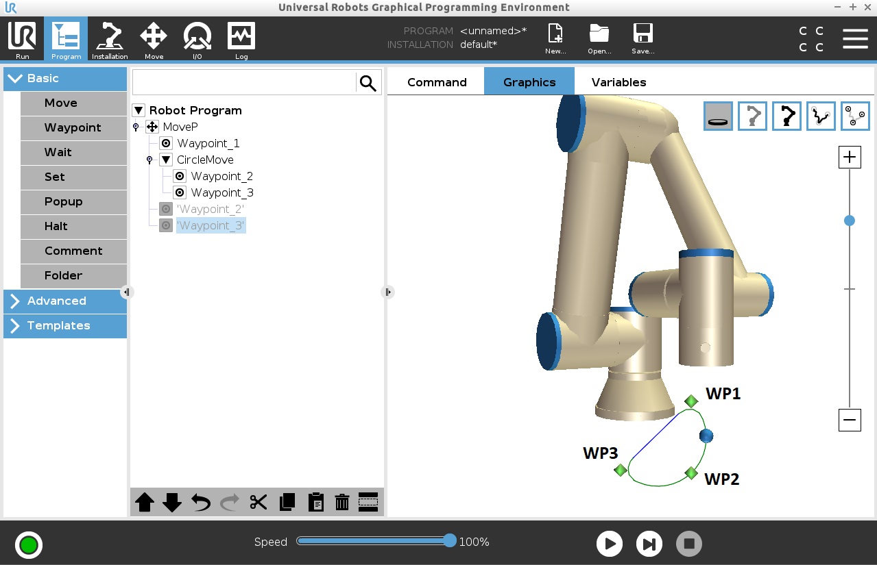This screenshot has height=565, width=877.
Task: Toggle the suppress node button
Action: pyautogui.click(x=368, y=502)
